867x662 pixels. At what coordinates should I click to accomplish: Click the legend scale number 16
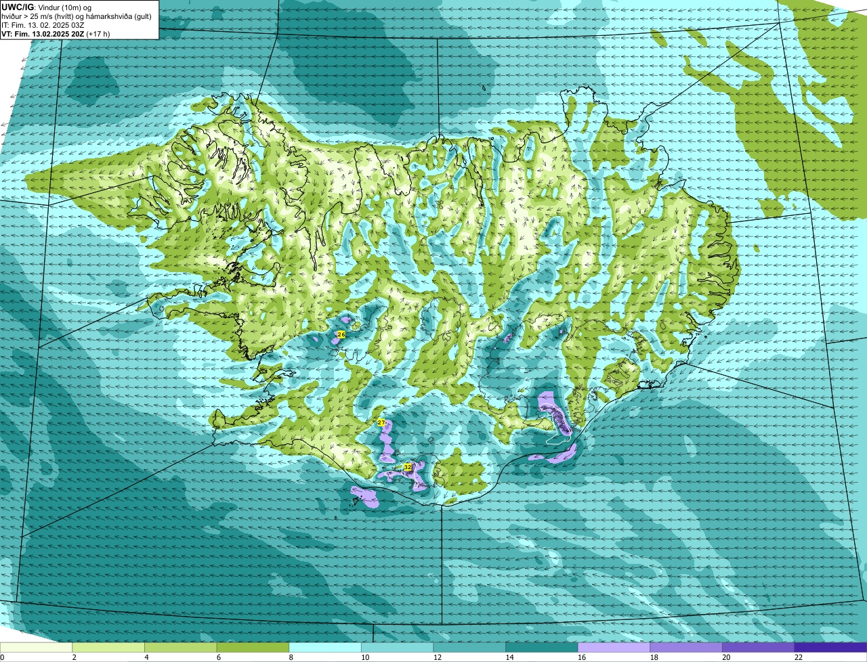tap(582, 657)
